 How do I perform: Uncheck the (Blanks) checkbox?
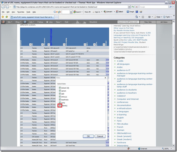tap(60, 105)
